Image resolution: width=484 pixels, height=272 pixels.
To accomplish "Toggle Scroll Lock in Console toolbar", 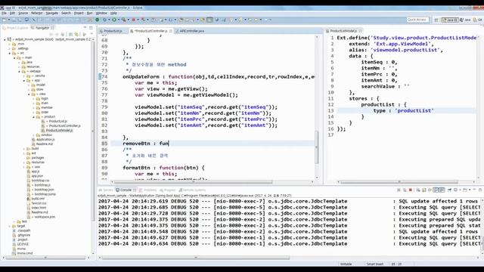I will point(424,190).
